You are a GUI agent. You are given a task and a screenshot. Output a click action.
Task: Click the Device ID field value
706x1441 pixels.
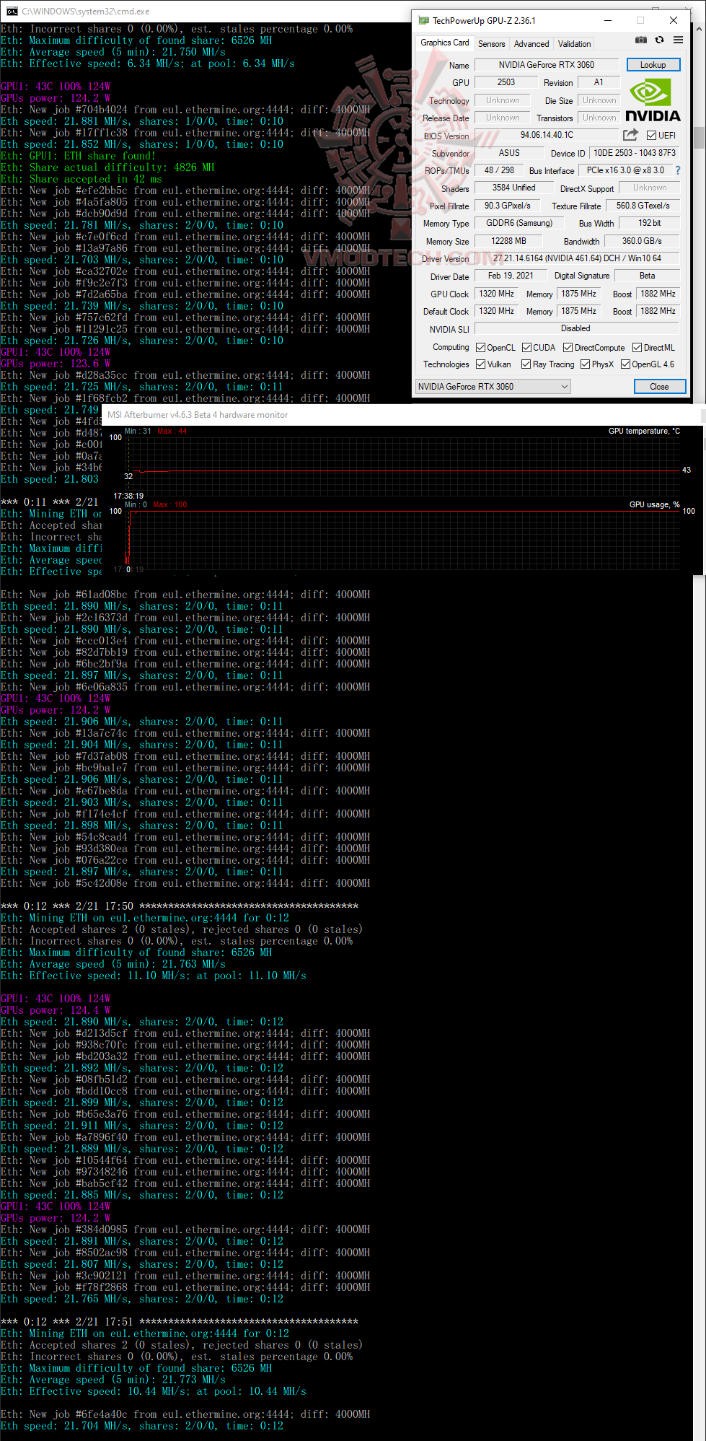click(635, 153)
